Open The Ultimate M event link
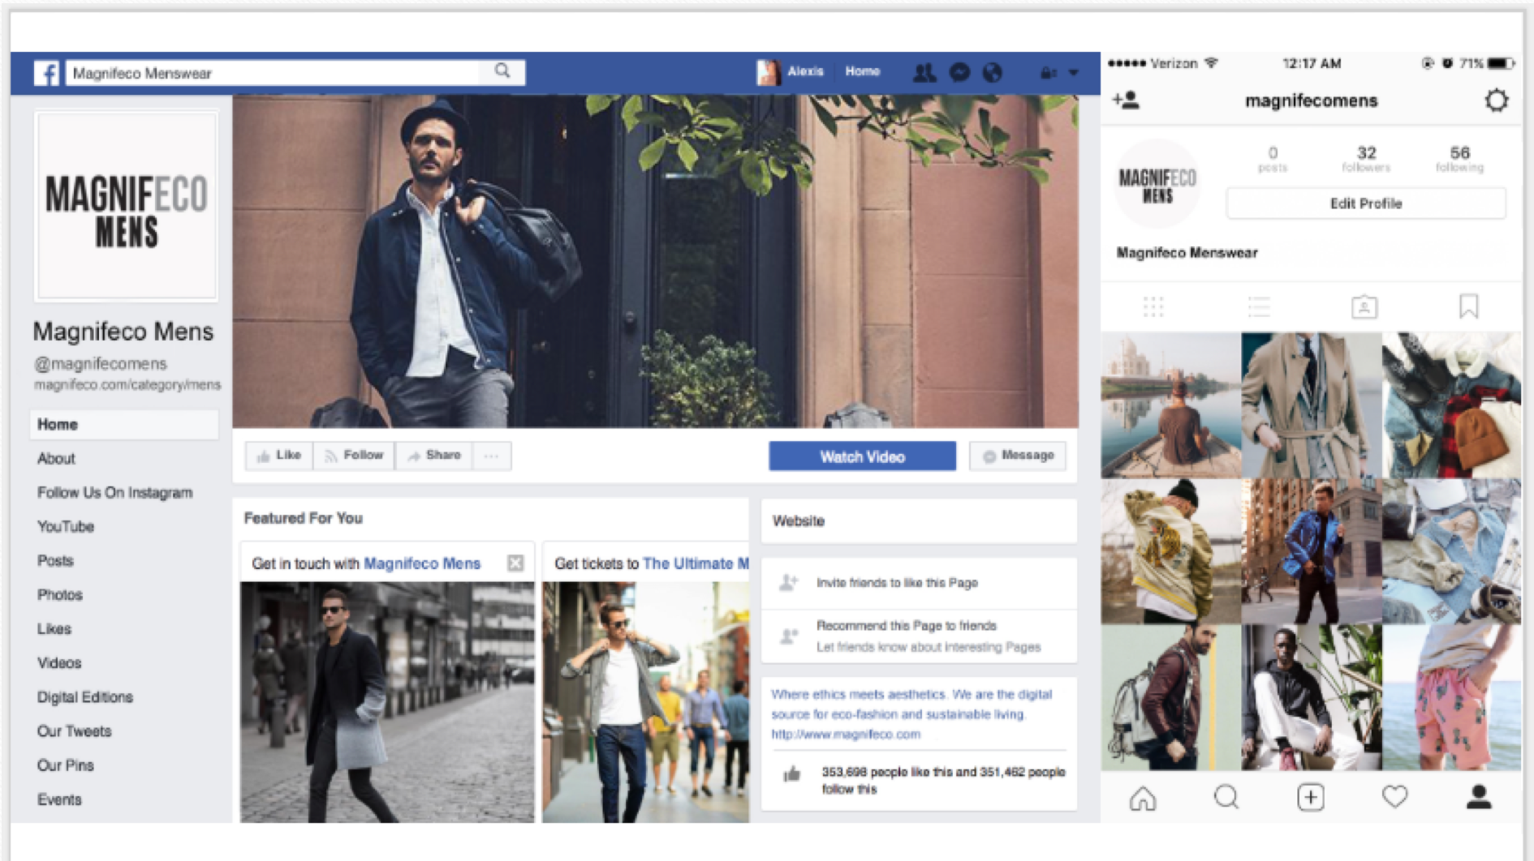 click(696, 563)
